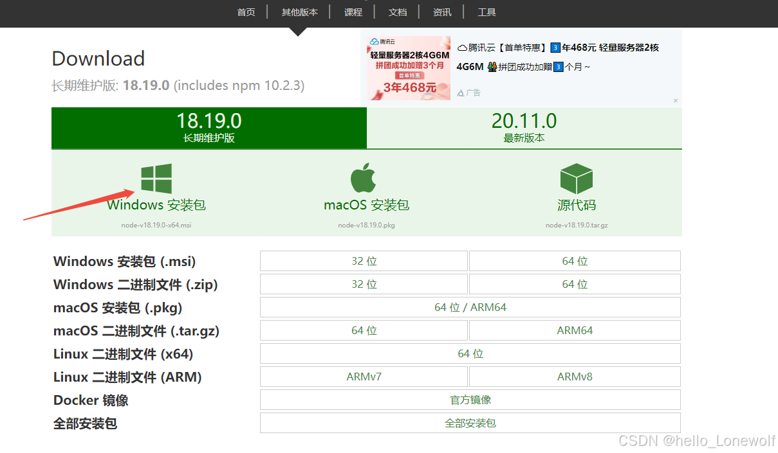Open the Tencent Cloud ad thumbnail
Image resolution: width=778 pixels, height=453 pixels.
(409, 68)
